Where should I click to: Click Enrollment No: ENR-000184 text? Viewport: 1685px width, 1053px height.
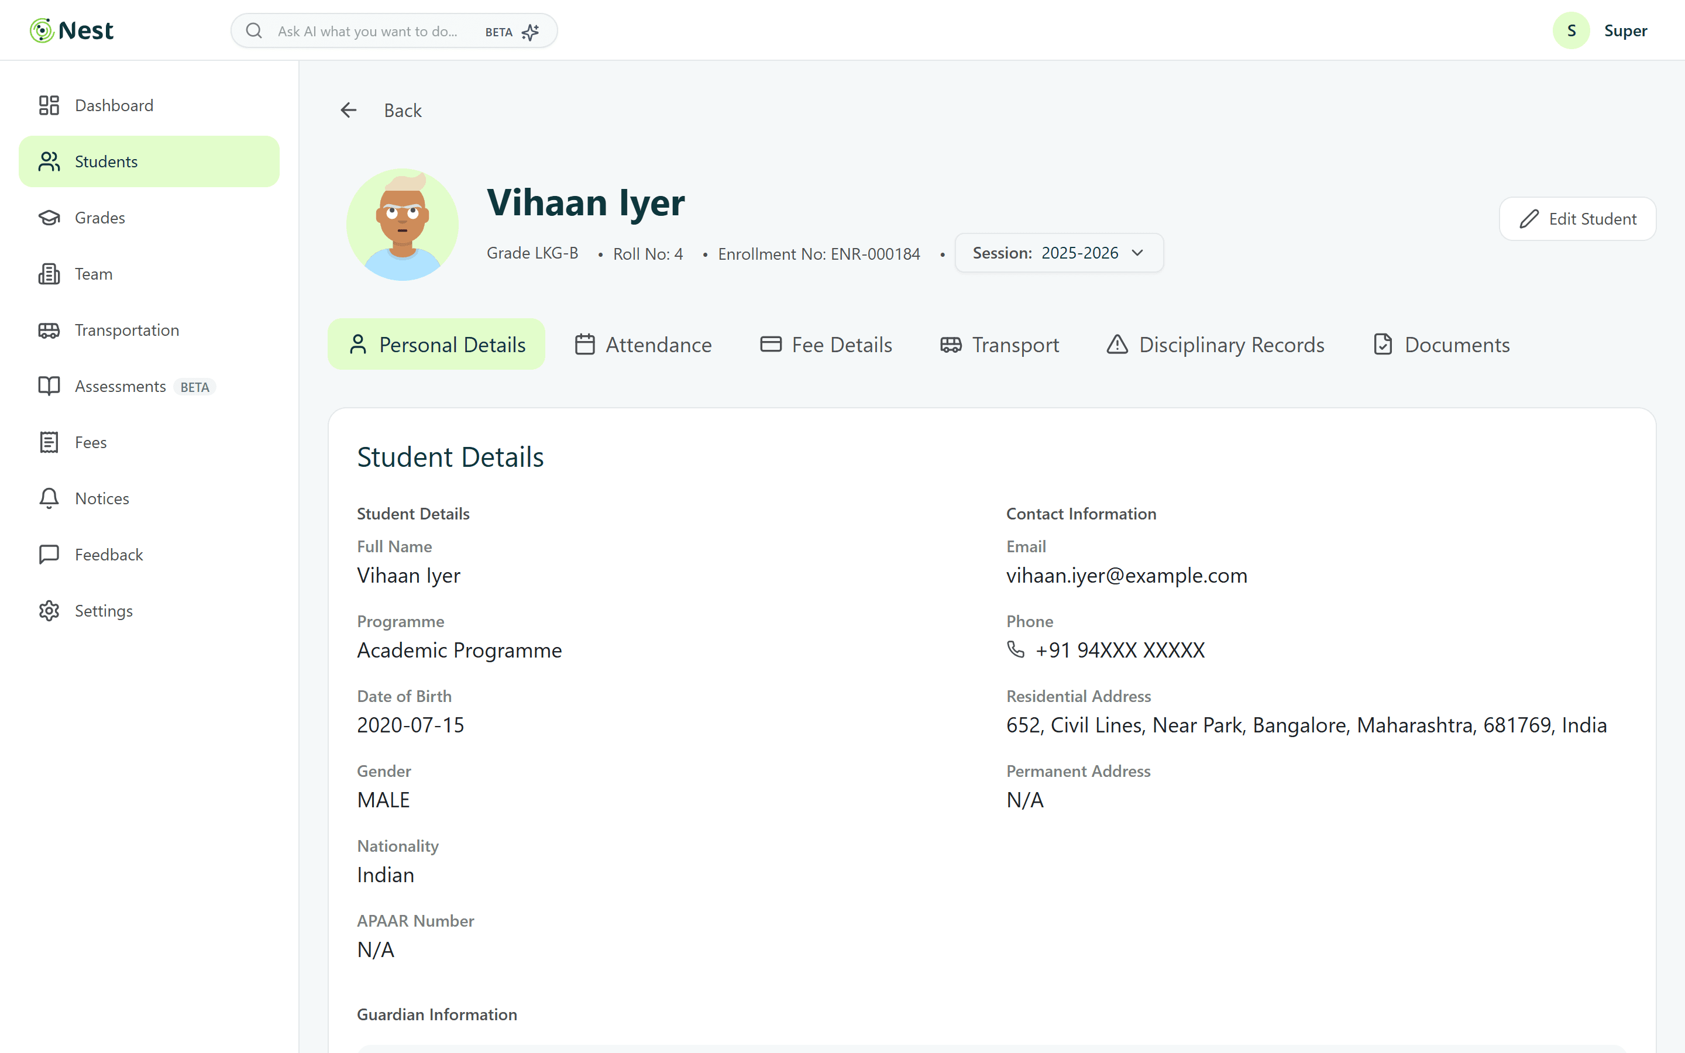(819, 253)
